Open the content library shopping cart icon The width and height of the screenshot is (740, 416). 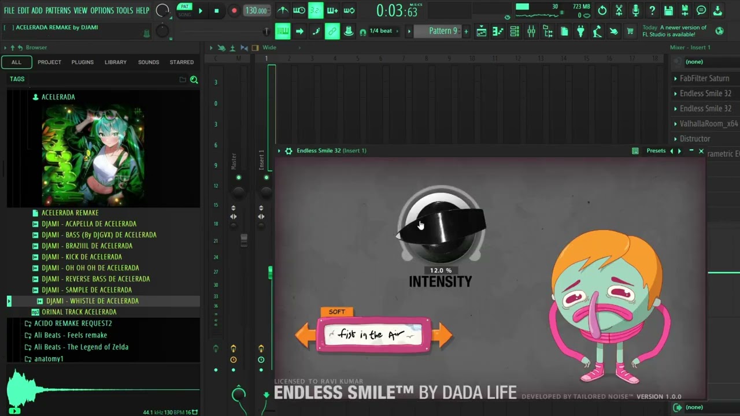pos(631,31)
